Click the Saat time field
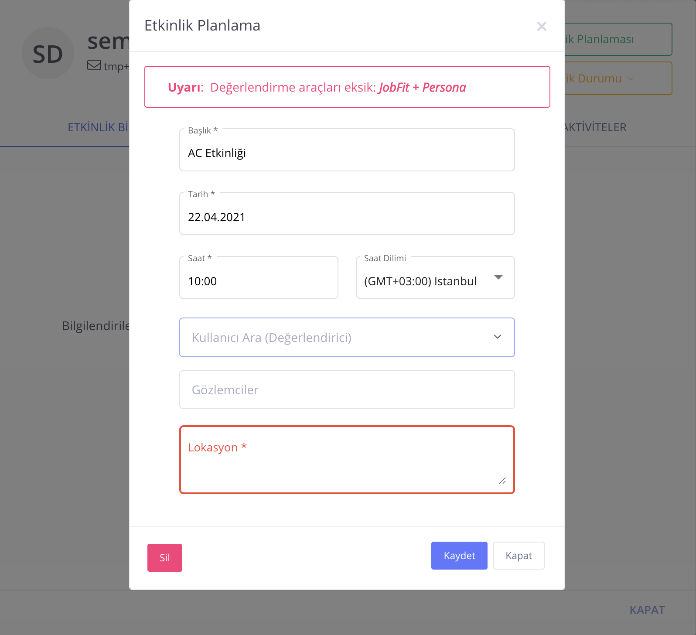Screen dimensions: 696x635 pos(259,281)
